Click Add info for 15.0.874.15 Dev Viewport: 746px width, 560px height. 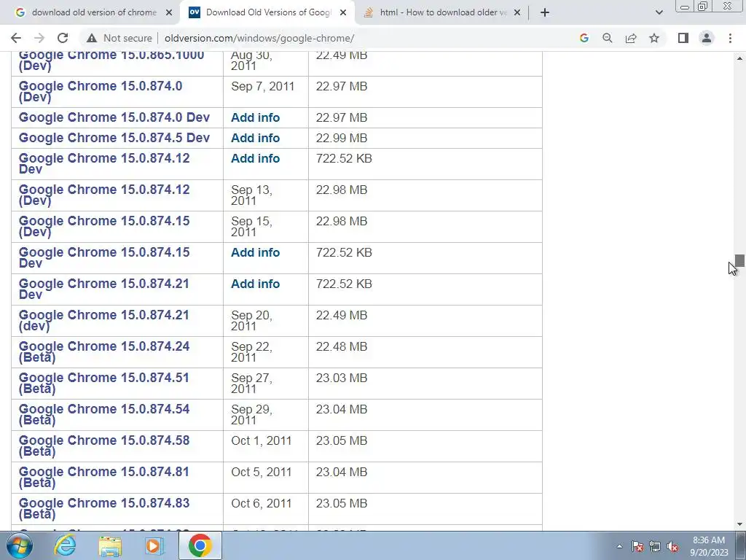(x=256, y=253)
